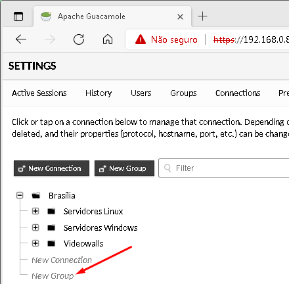
Task: Click the Servidores Linux folder icon
Action: pos(51,211)
